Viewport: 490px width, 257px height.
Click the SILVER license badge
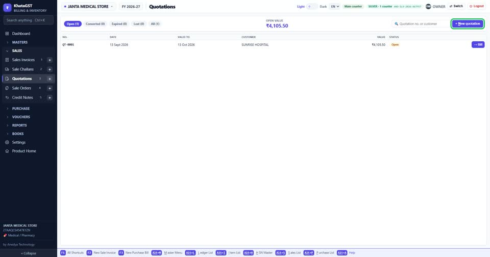pyautogui.click(x=395, y=6)
